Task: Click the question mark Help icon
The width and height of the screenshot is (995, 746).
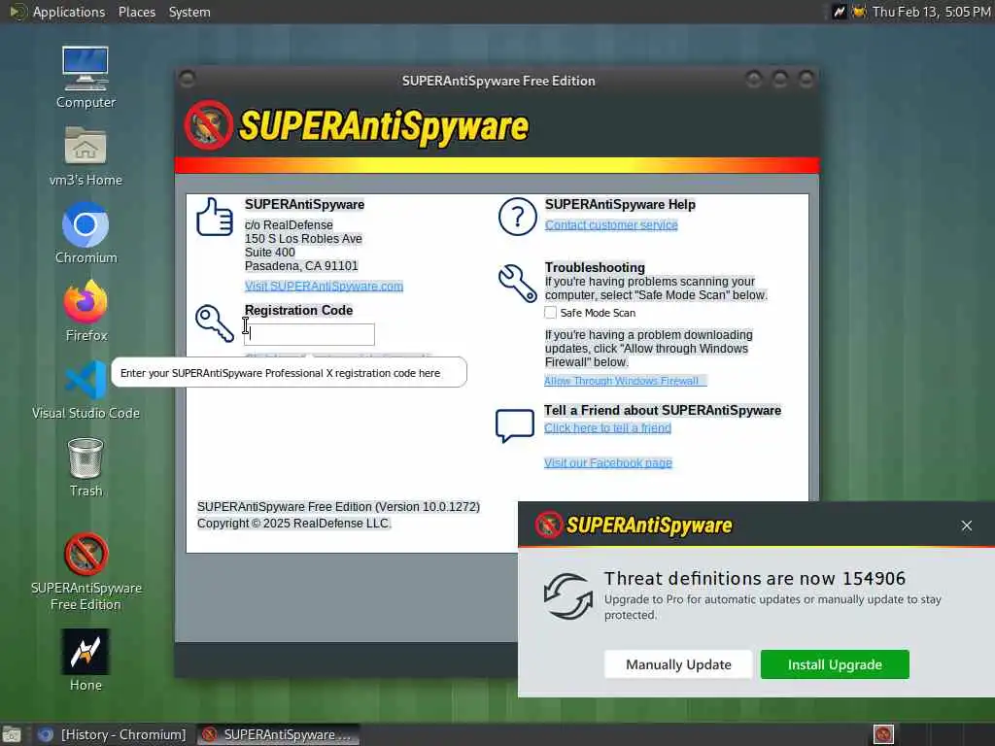Action: [x=517, y=217]
